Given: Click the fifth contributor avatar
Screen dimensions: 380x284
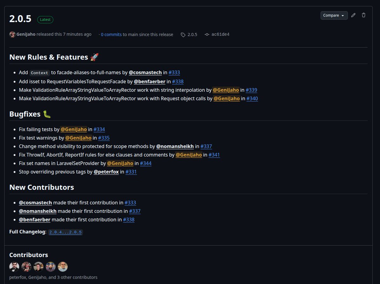Looking at the screenshot, I should (63, 267).
